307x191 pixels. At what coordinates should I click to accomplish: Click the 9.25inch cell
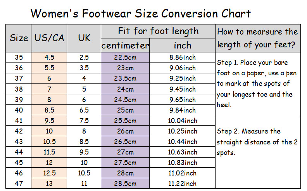pos(183,78)
